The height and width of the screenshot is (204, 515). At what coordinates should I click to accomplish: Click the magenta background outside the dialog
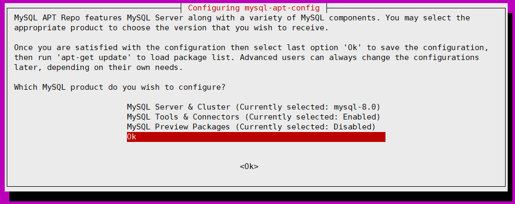[2, 99]
